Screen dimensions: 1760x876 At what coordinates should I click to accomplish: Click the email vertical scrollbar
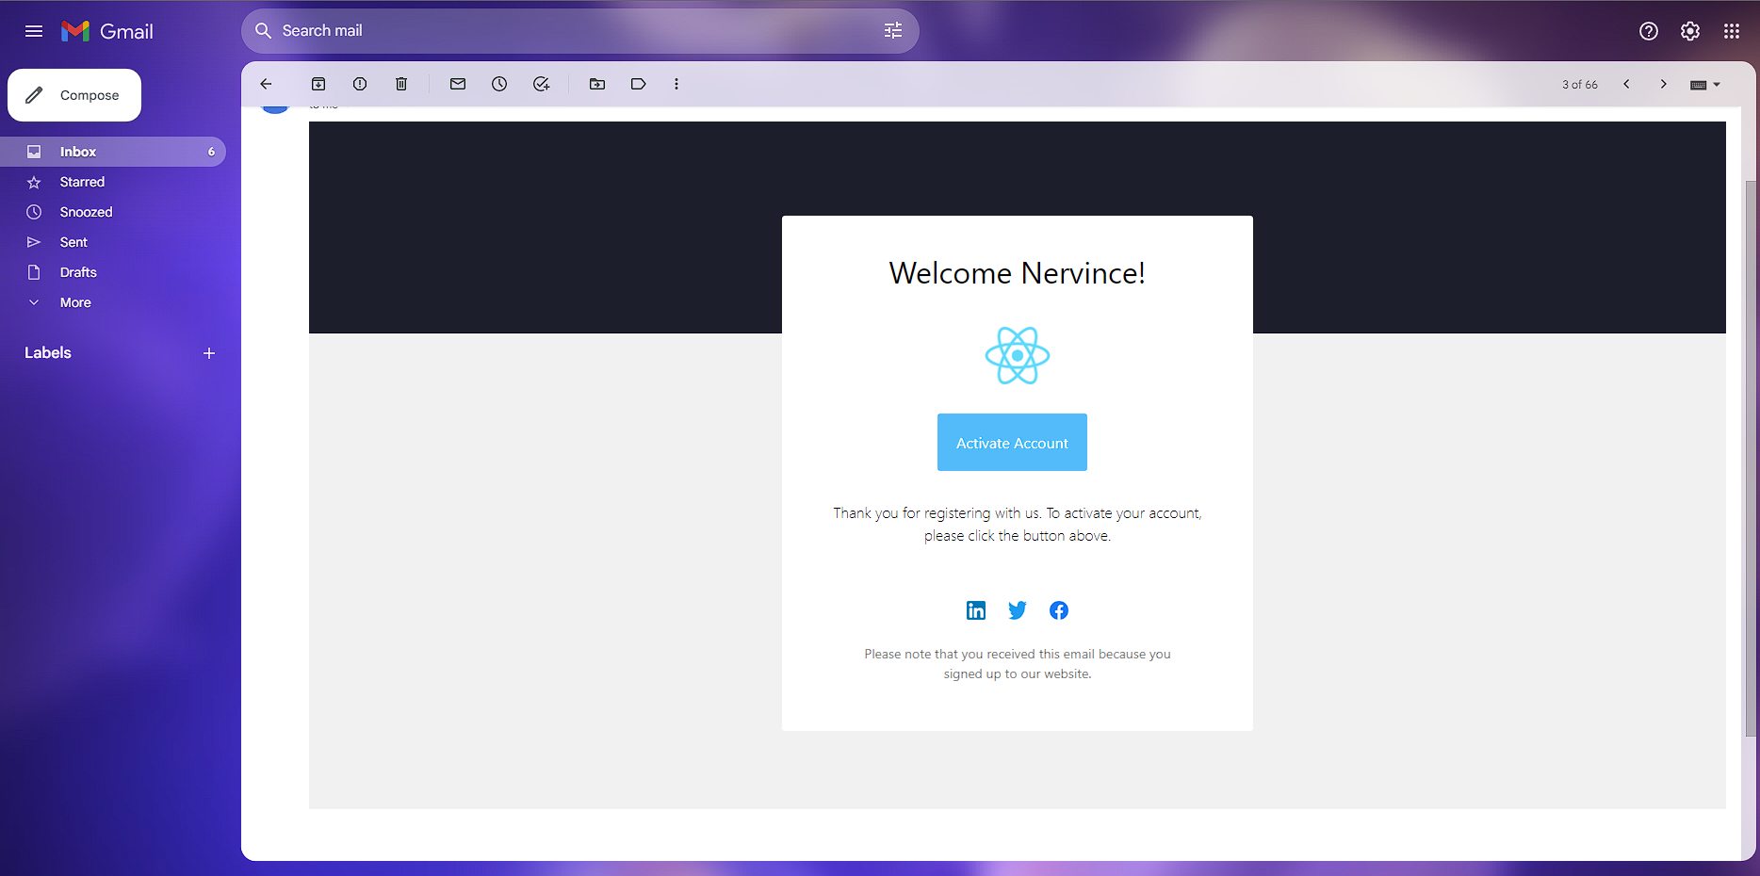tap(1751, 459)
